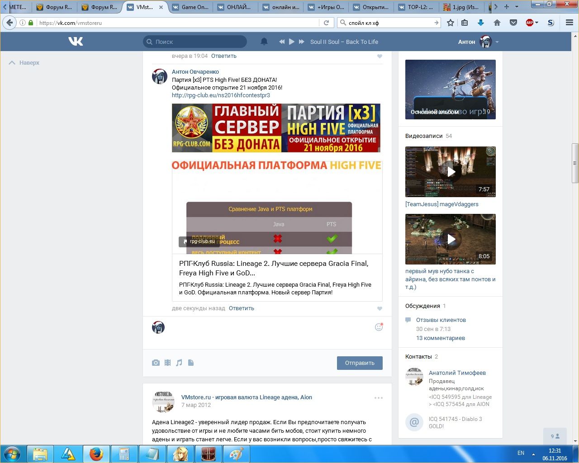Play the Soul II Soul track
Image resolution: width=579 pixels, height=463 pixels.
click(x=292, y=42)
